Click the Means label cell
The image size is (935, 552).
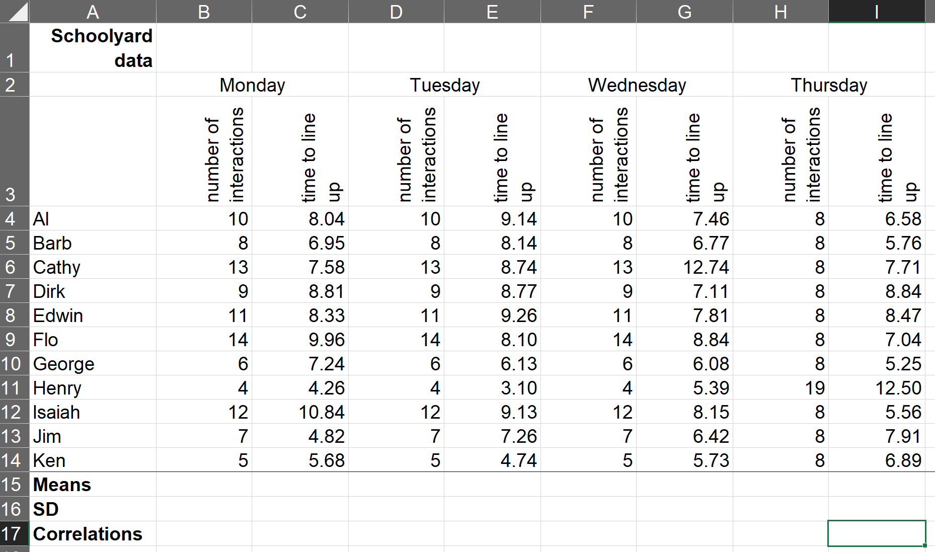[93, 485]
